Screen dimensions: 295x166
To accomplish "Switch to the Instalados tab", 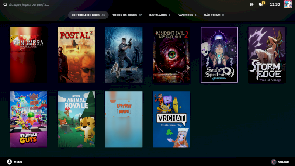I will pyautogui.click(x=160, y=15).
